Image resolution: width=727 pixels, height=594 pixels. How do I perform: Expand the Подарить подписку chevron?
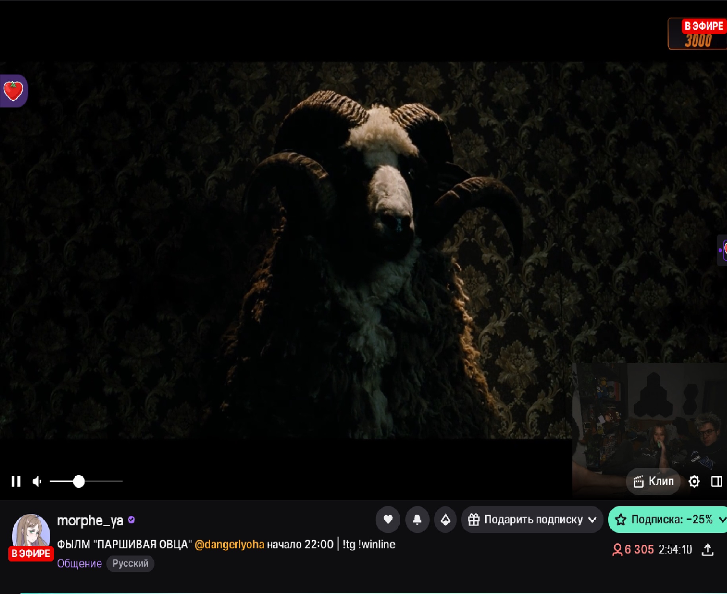(x=592, y=520)
